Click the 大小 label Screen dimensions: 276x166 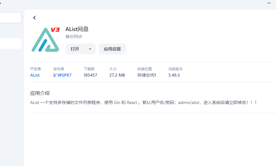click(113, 69)
